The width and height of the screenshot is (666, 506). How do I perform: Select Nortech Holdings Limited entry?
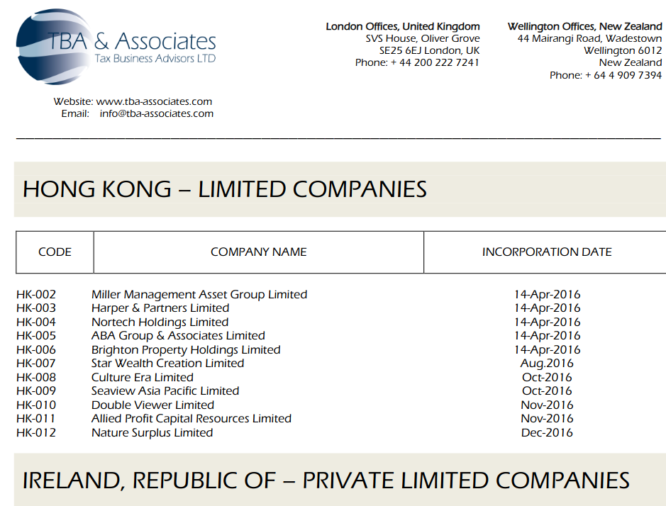[x=160, y=322]
